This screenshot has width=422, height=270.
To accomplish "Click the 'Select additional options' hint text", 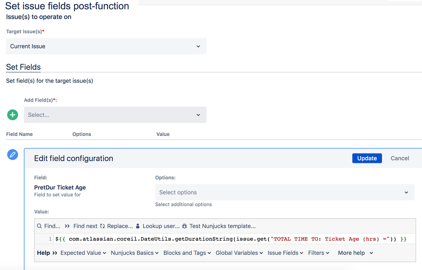I will pos(183,205).
